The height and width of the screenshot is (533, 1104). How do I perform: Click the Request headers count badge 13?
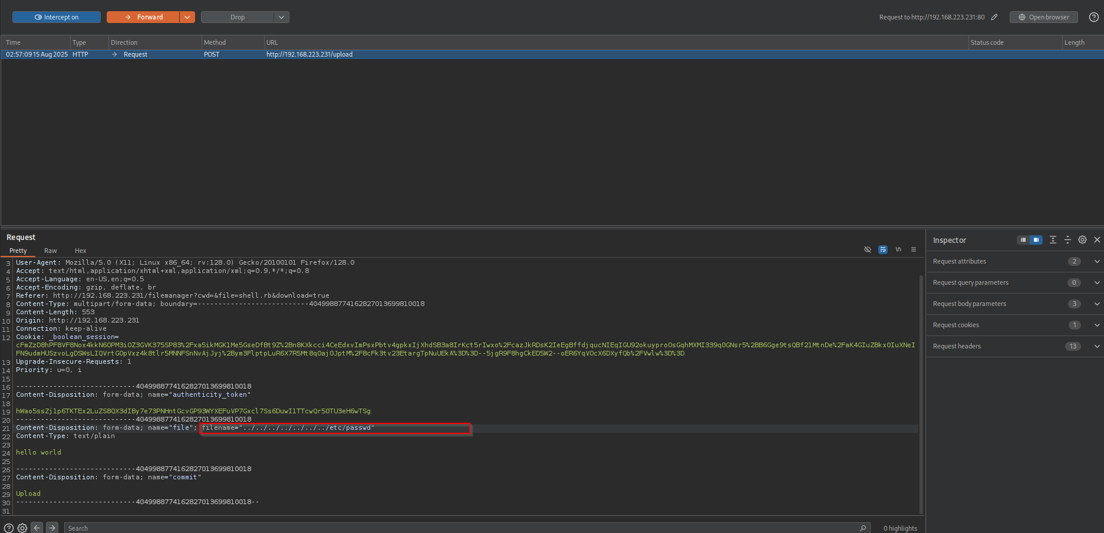(1073, 346)
